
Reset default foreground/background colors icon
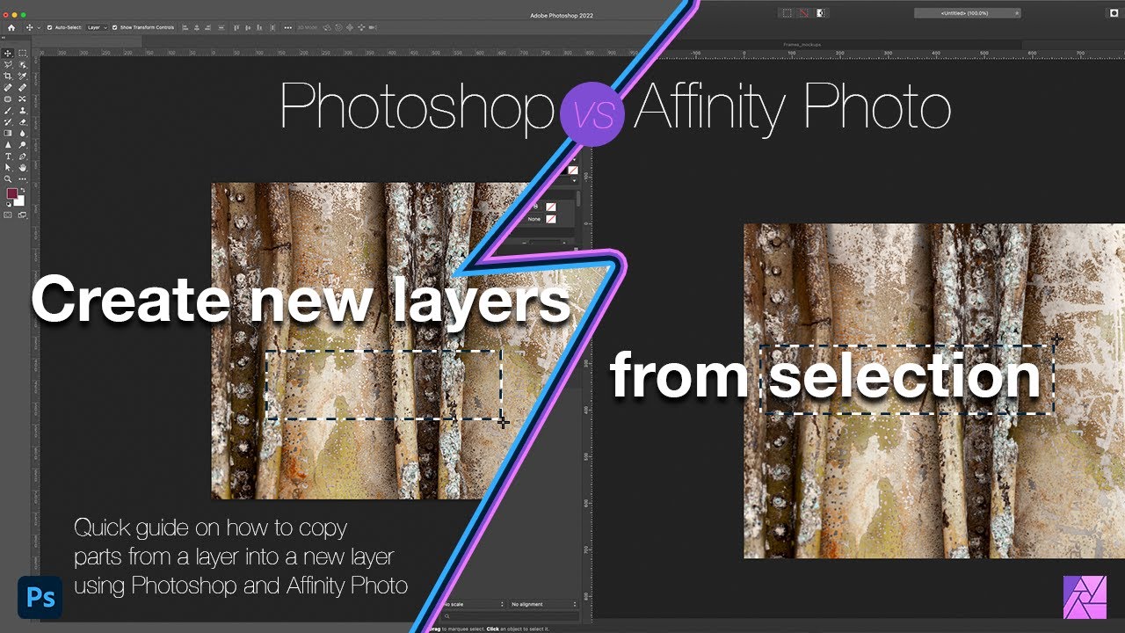[8, 204]
